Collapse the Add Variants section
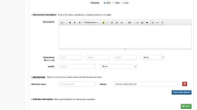Viewport: 197px width, 110px height. 38,77
